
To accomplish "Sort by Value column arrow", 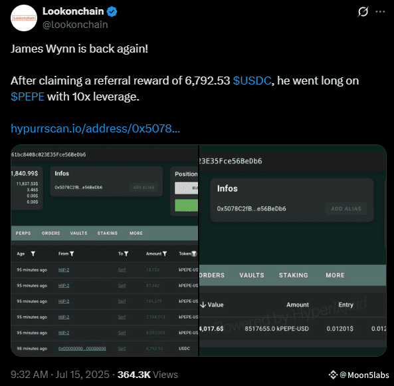I will point(203,305).
